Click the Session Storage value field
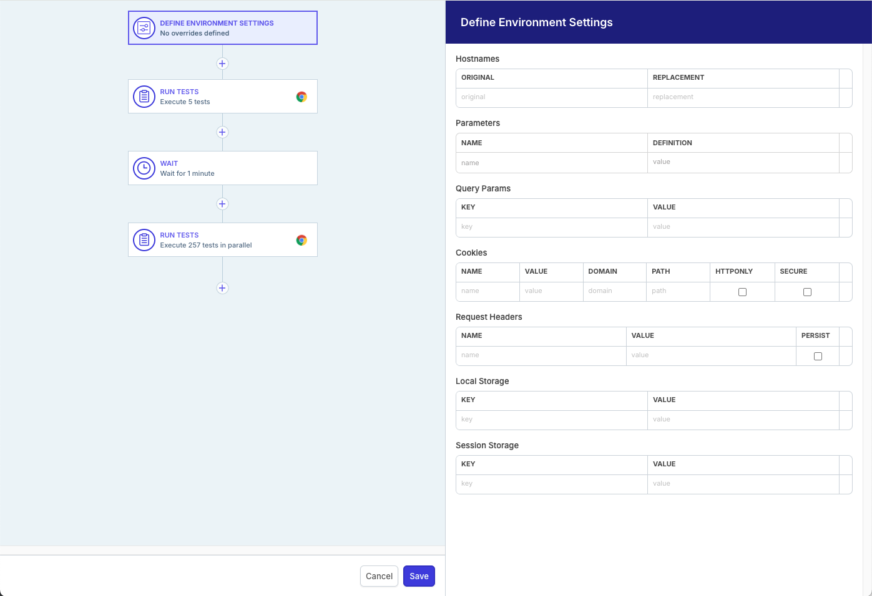This screenshot has width=872, height=596. tap(743, 484)
